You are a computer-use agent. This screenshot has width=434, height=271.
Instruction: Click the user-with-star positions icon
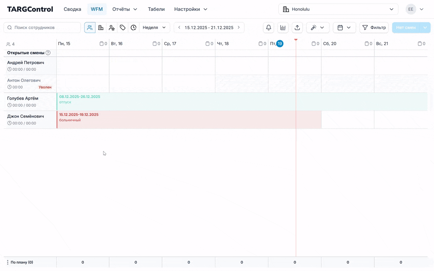112,27
